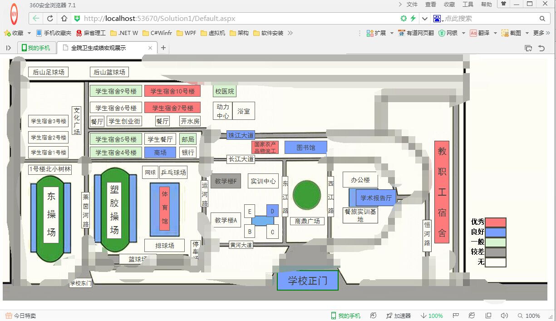The height and width of the screenshot is (321, 556).
Task: Toggle the split window icon in status bar
Action: click(x=488, y=315)
